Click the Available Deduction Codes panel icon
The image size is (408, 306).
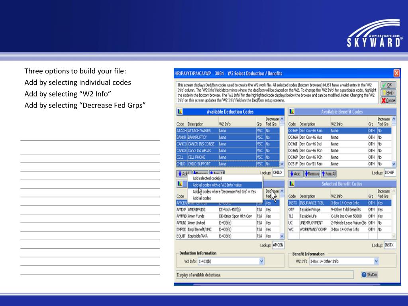point(180,112)
